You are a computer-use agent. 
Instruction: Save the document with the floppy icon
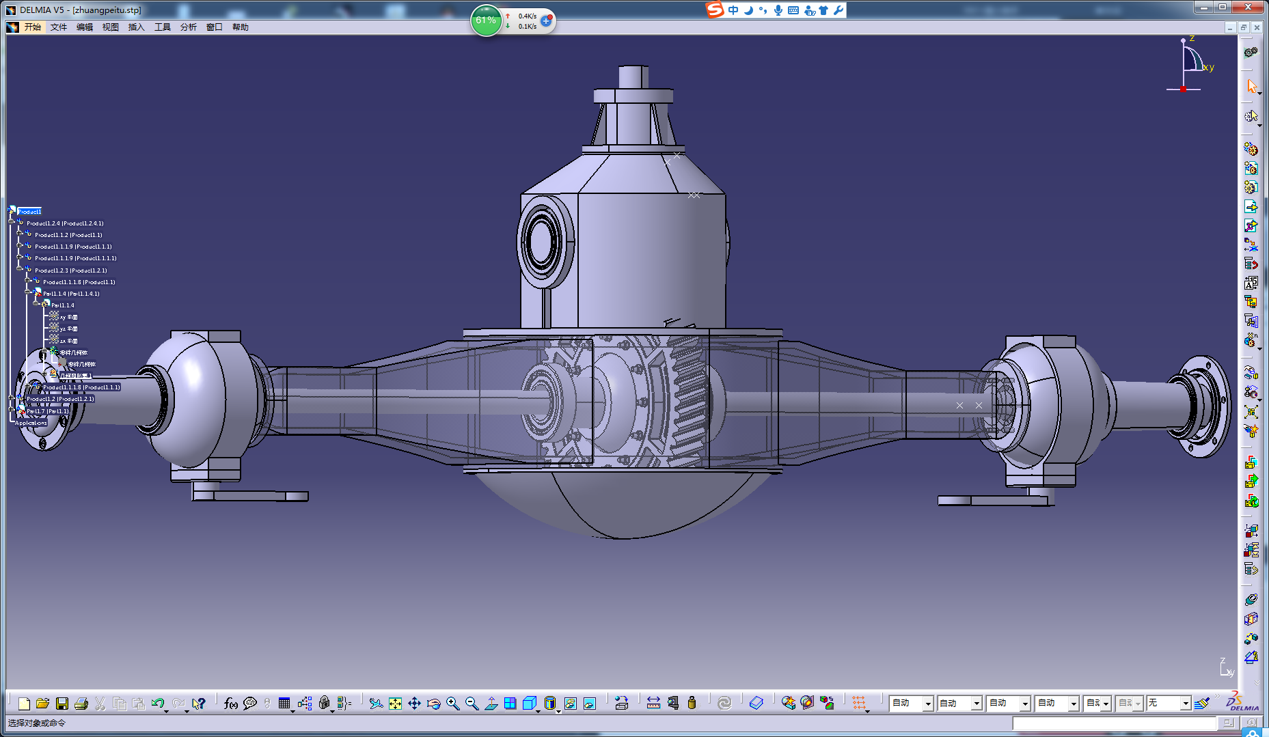pos(62,703)
